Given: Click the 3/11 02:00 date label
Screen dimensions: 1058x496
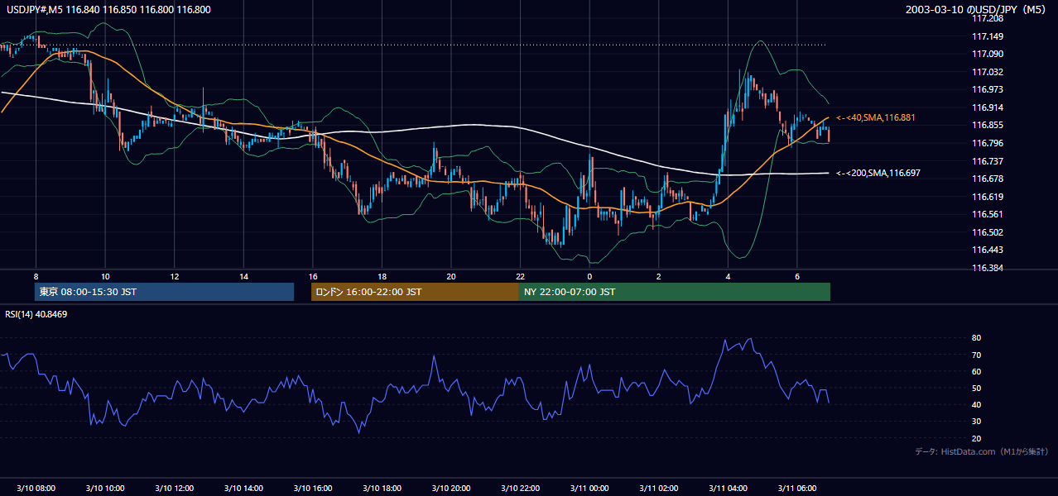Looking at the screenshot, I should 658,488.
